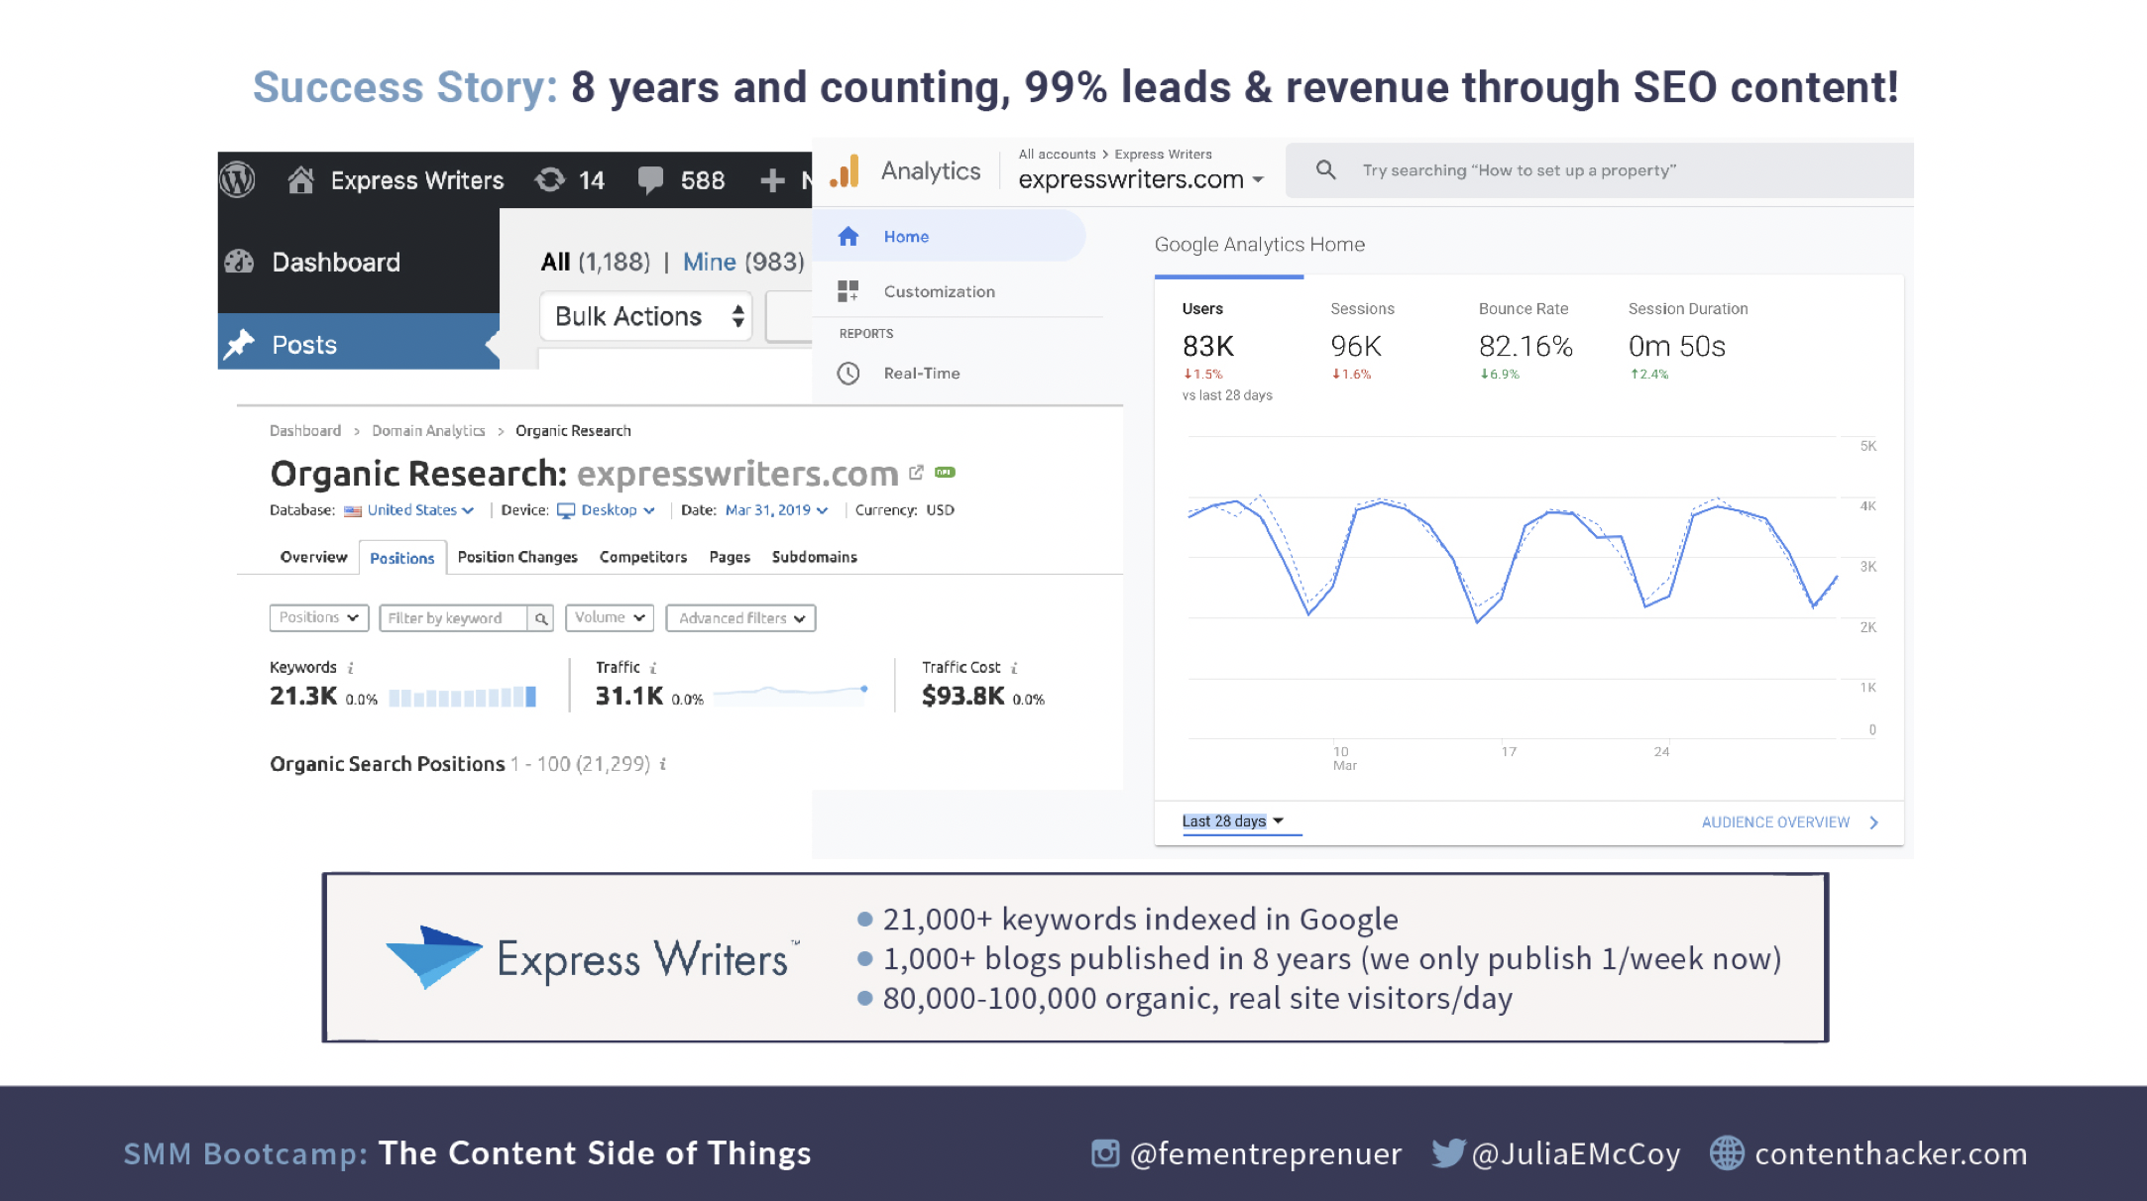Click the Twitter icon near @JuliaEMcCoy
This screenshot has height=1201, width=2147.
click(1450, 1153)
